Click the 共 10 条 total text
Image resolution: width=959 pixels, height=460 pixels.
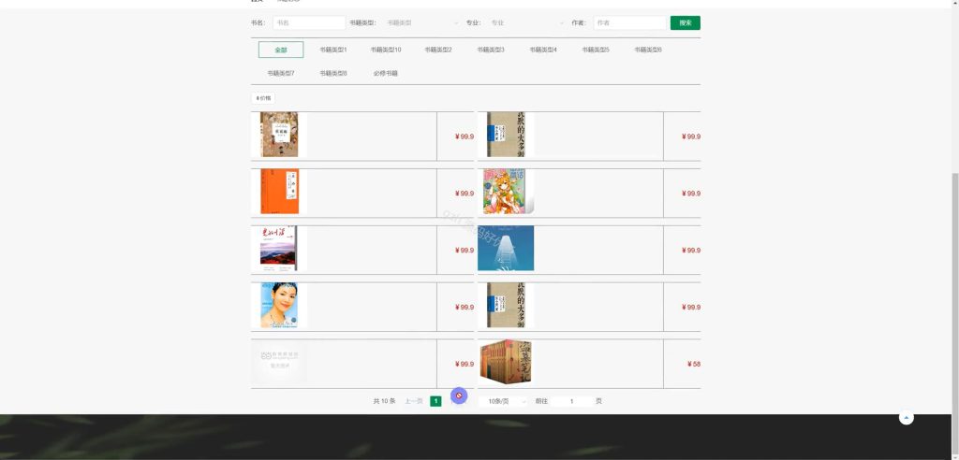(x=384, y=401)
